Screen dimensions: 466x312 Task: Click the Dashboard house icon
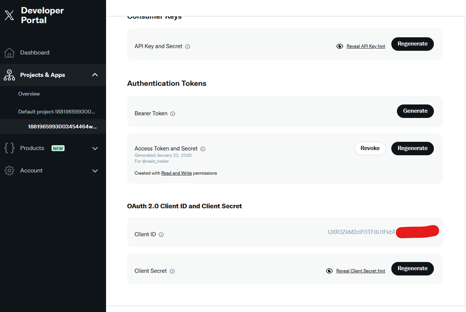(9, 52)
